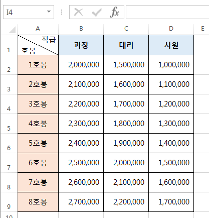The height and width of the screenshot is (218, 209).
Task: Click 과장 3호봉 value 2,200,000
Action: [81, 104]
